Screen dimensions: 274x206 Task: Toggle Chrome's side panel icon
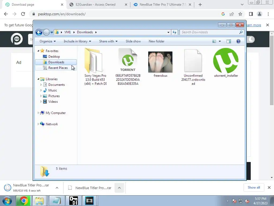click(x=251, y=14)
